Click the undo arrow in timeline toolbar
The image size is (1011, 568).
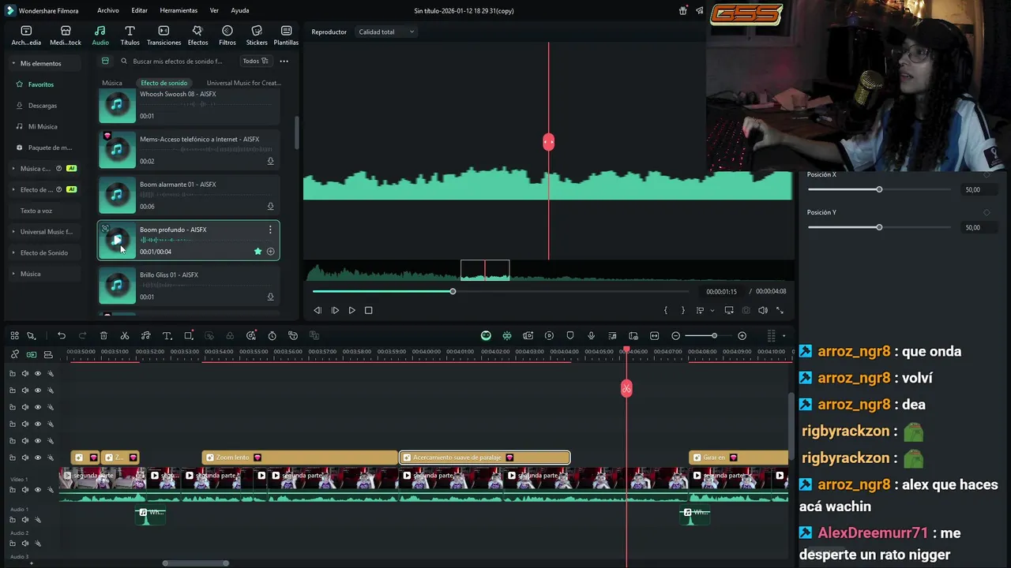coord(62,336)
